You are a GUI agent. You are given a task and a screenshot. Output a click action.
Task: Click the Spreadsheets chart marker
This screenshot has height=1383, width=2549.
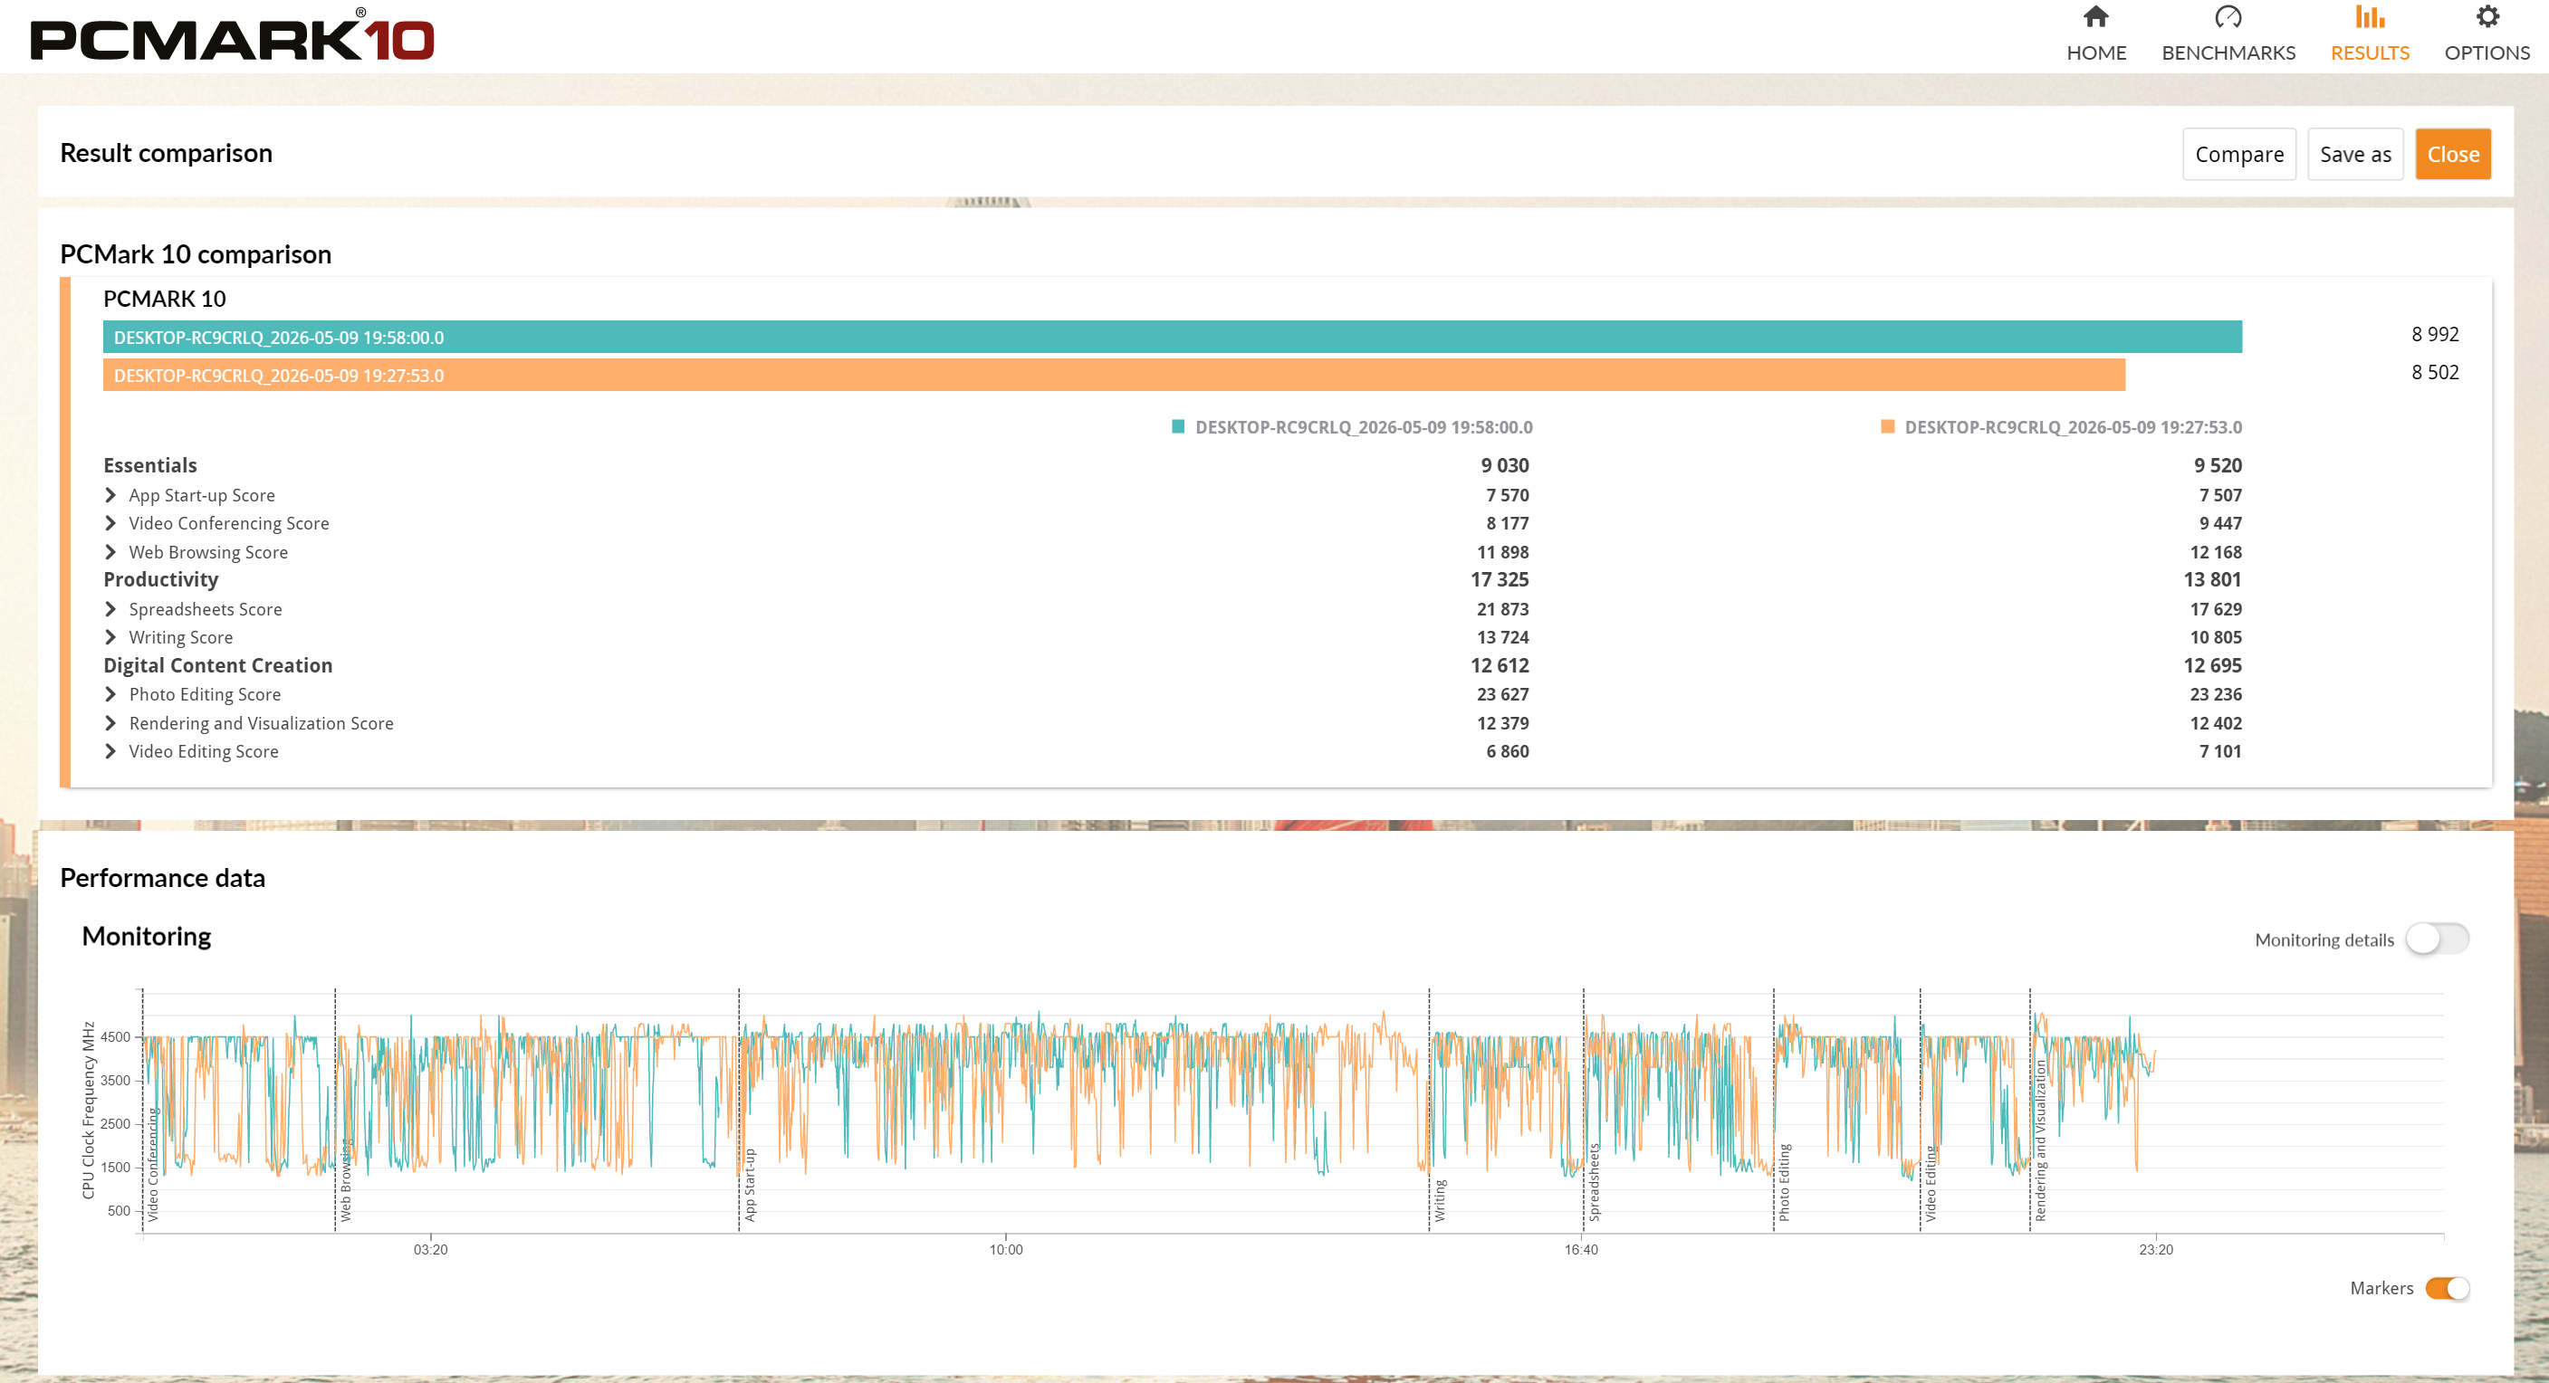1593,1182
